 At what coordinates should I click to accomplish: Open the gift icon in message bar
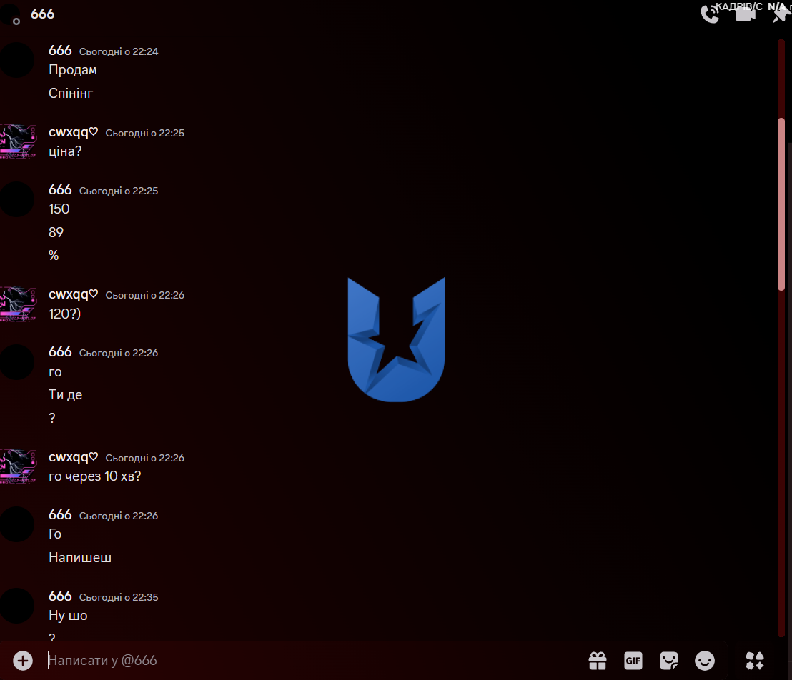598,660
